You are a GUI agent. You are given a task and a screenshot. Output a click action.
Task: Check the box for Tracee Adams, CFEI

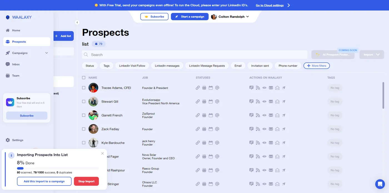coord(84,88)
